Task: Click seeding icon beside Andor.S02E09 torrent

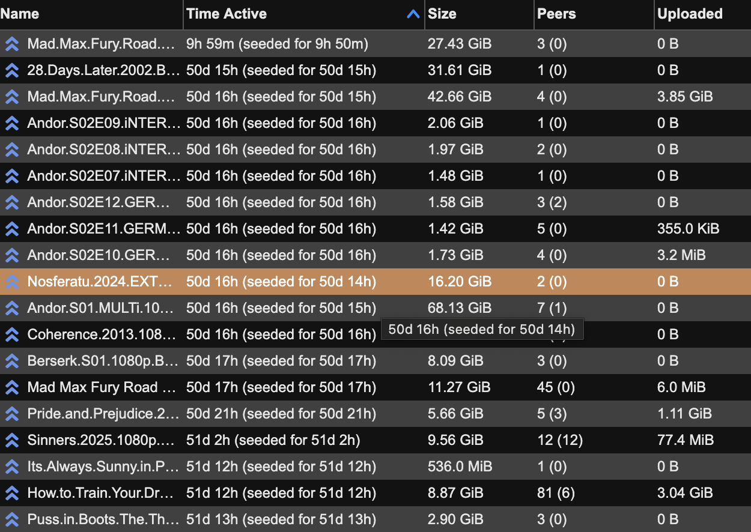Action: tap(11, 123)
